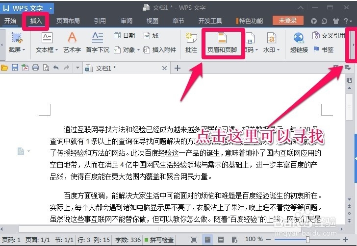This screenshot has height=246, width=357.
Task: Click 页眉和页脚 header and footer
Action: tap(222, 43)
